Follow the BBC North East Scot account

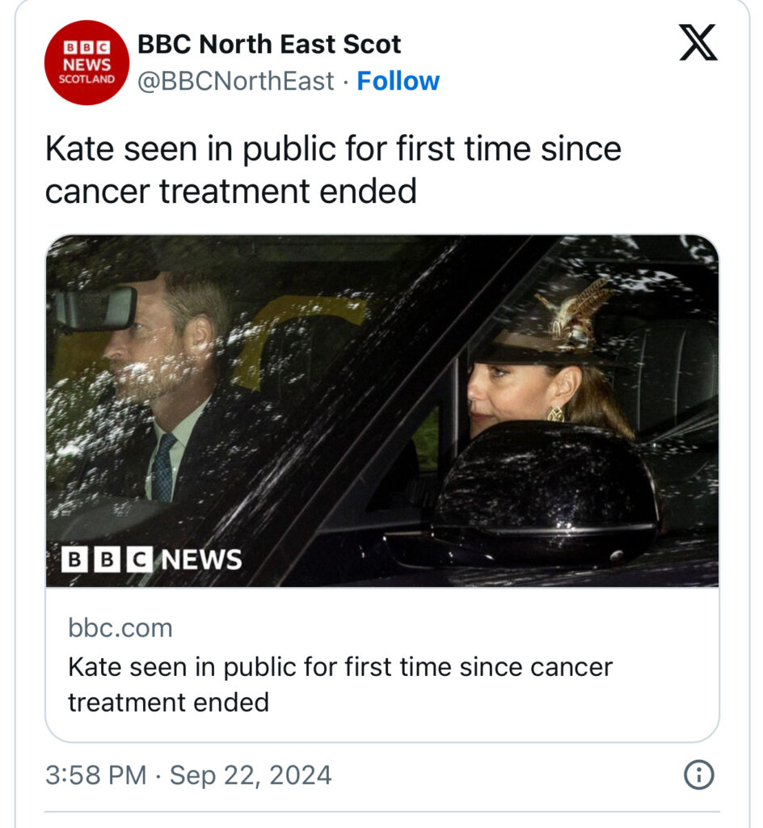398,81
